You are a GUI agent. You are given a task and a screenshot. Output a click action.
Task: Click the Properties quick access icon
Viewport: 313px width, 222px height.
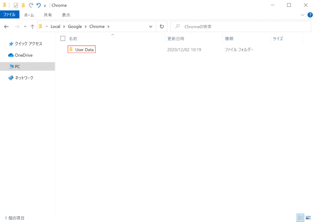coord(15,5)
